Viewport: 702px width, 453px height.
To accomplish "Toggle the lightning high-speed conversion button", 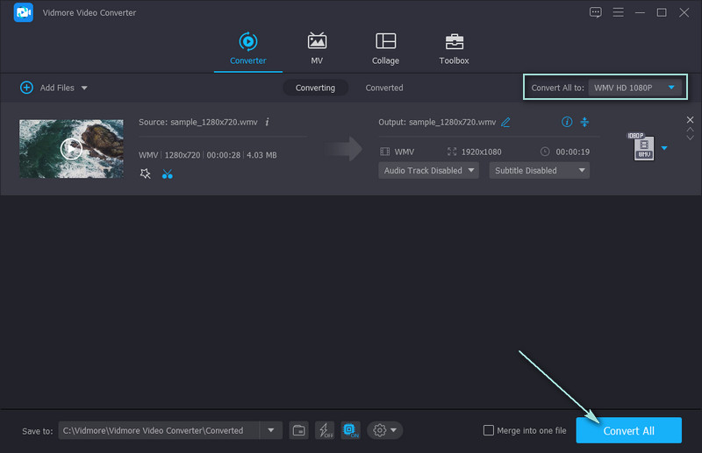I will point(325,430).
